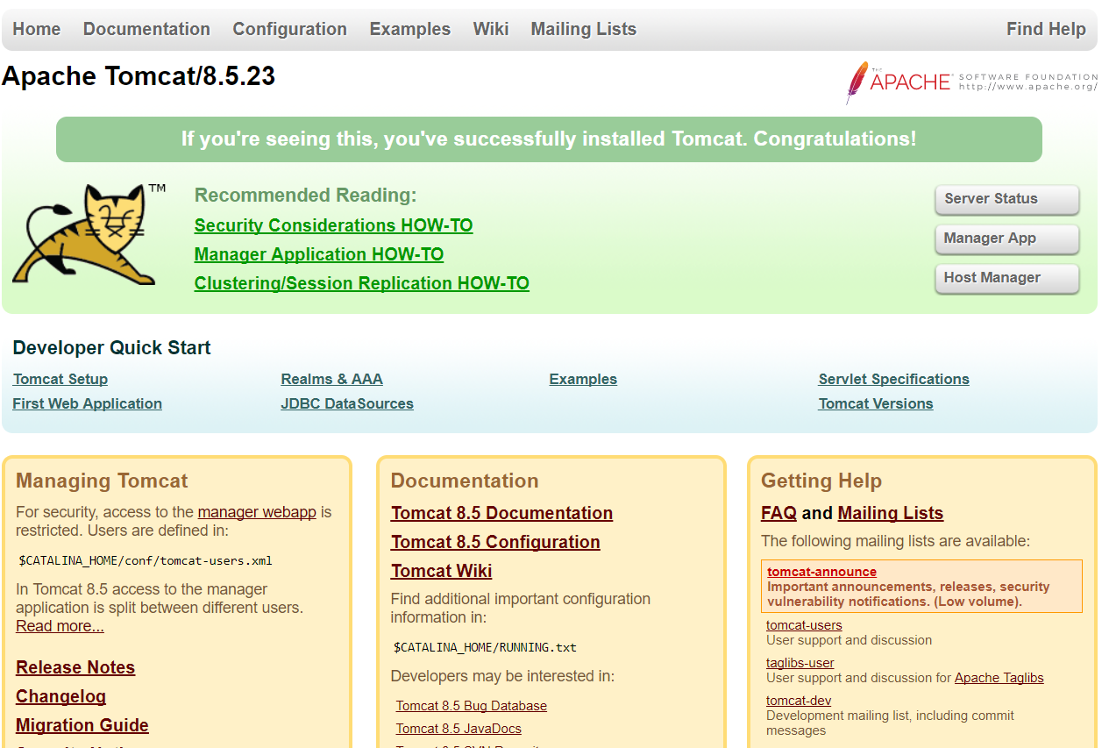Click the Documentation panel heading
Screen dimensions: 1109x748
click(465, 481)
